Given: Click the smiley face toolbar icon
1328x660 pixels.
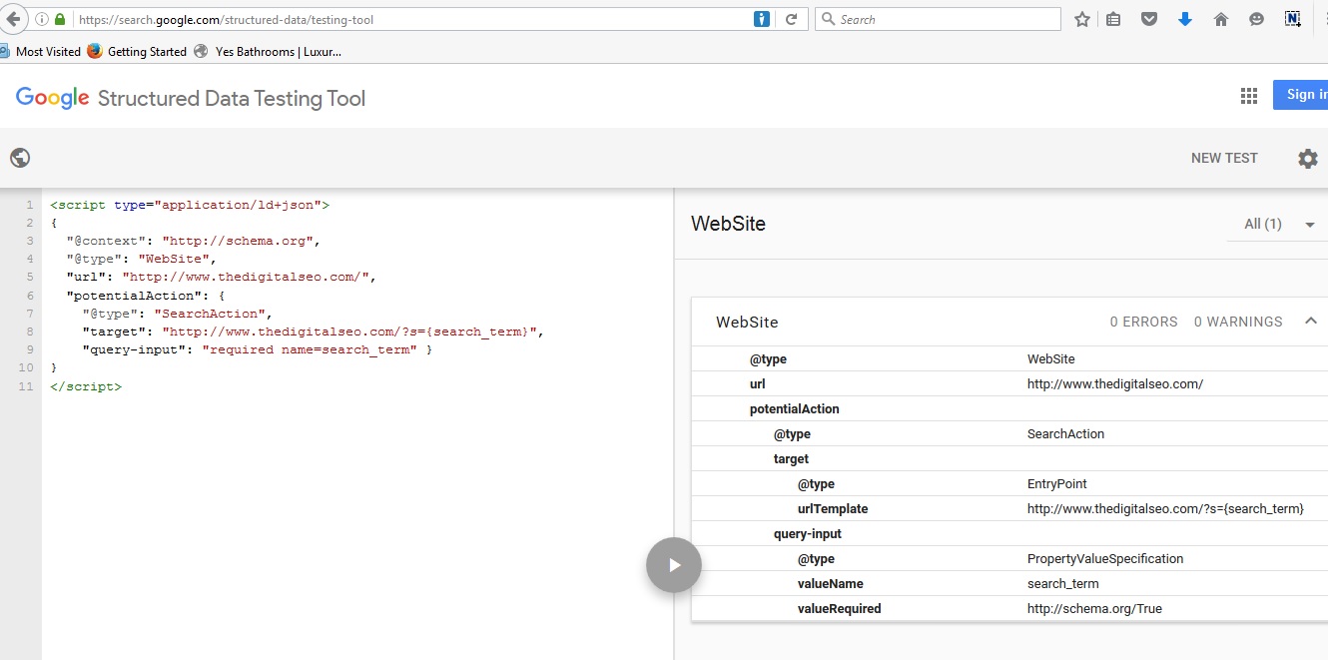Looking at the screenshot, I should (x=1257, y=19).
